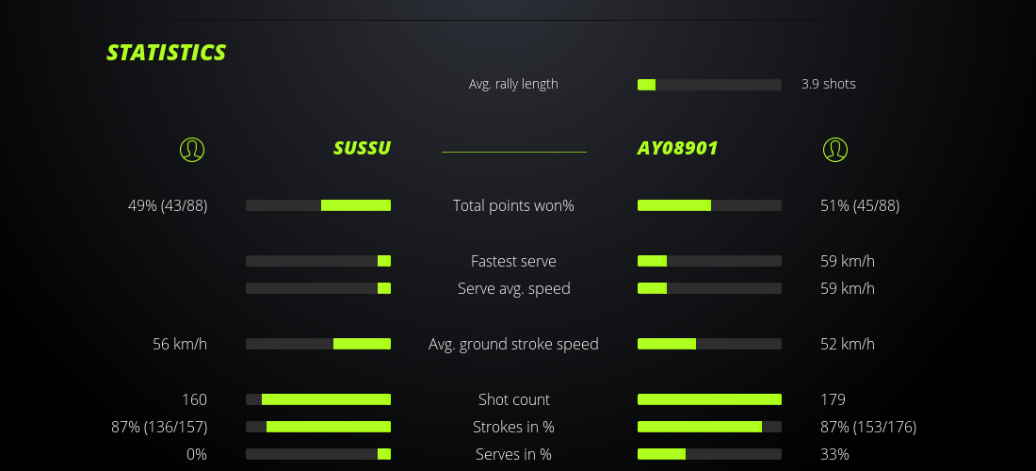Click AY08901's Serves in % bar
1036x471 pixels.
click(709, 454)
